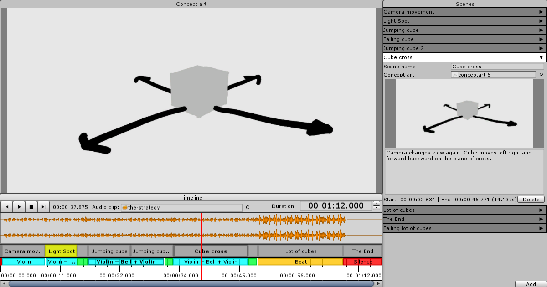
Task: Click the image icon inside the conceptart 6 field
Action: tap(454, 74)
